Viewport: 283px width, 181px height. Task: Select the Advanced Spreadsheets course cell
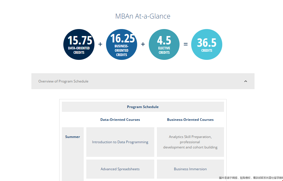[120, 169]
